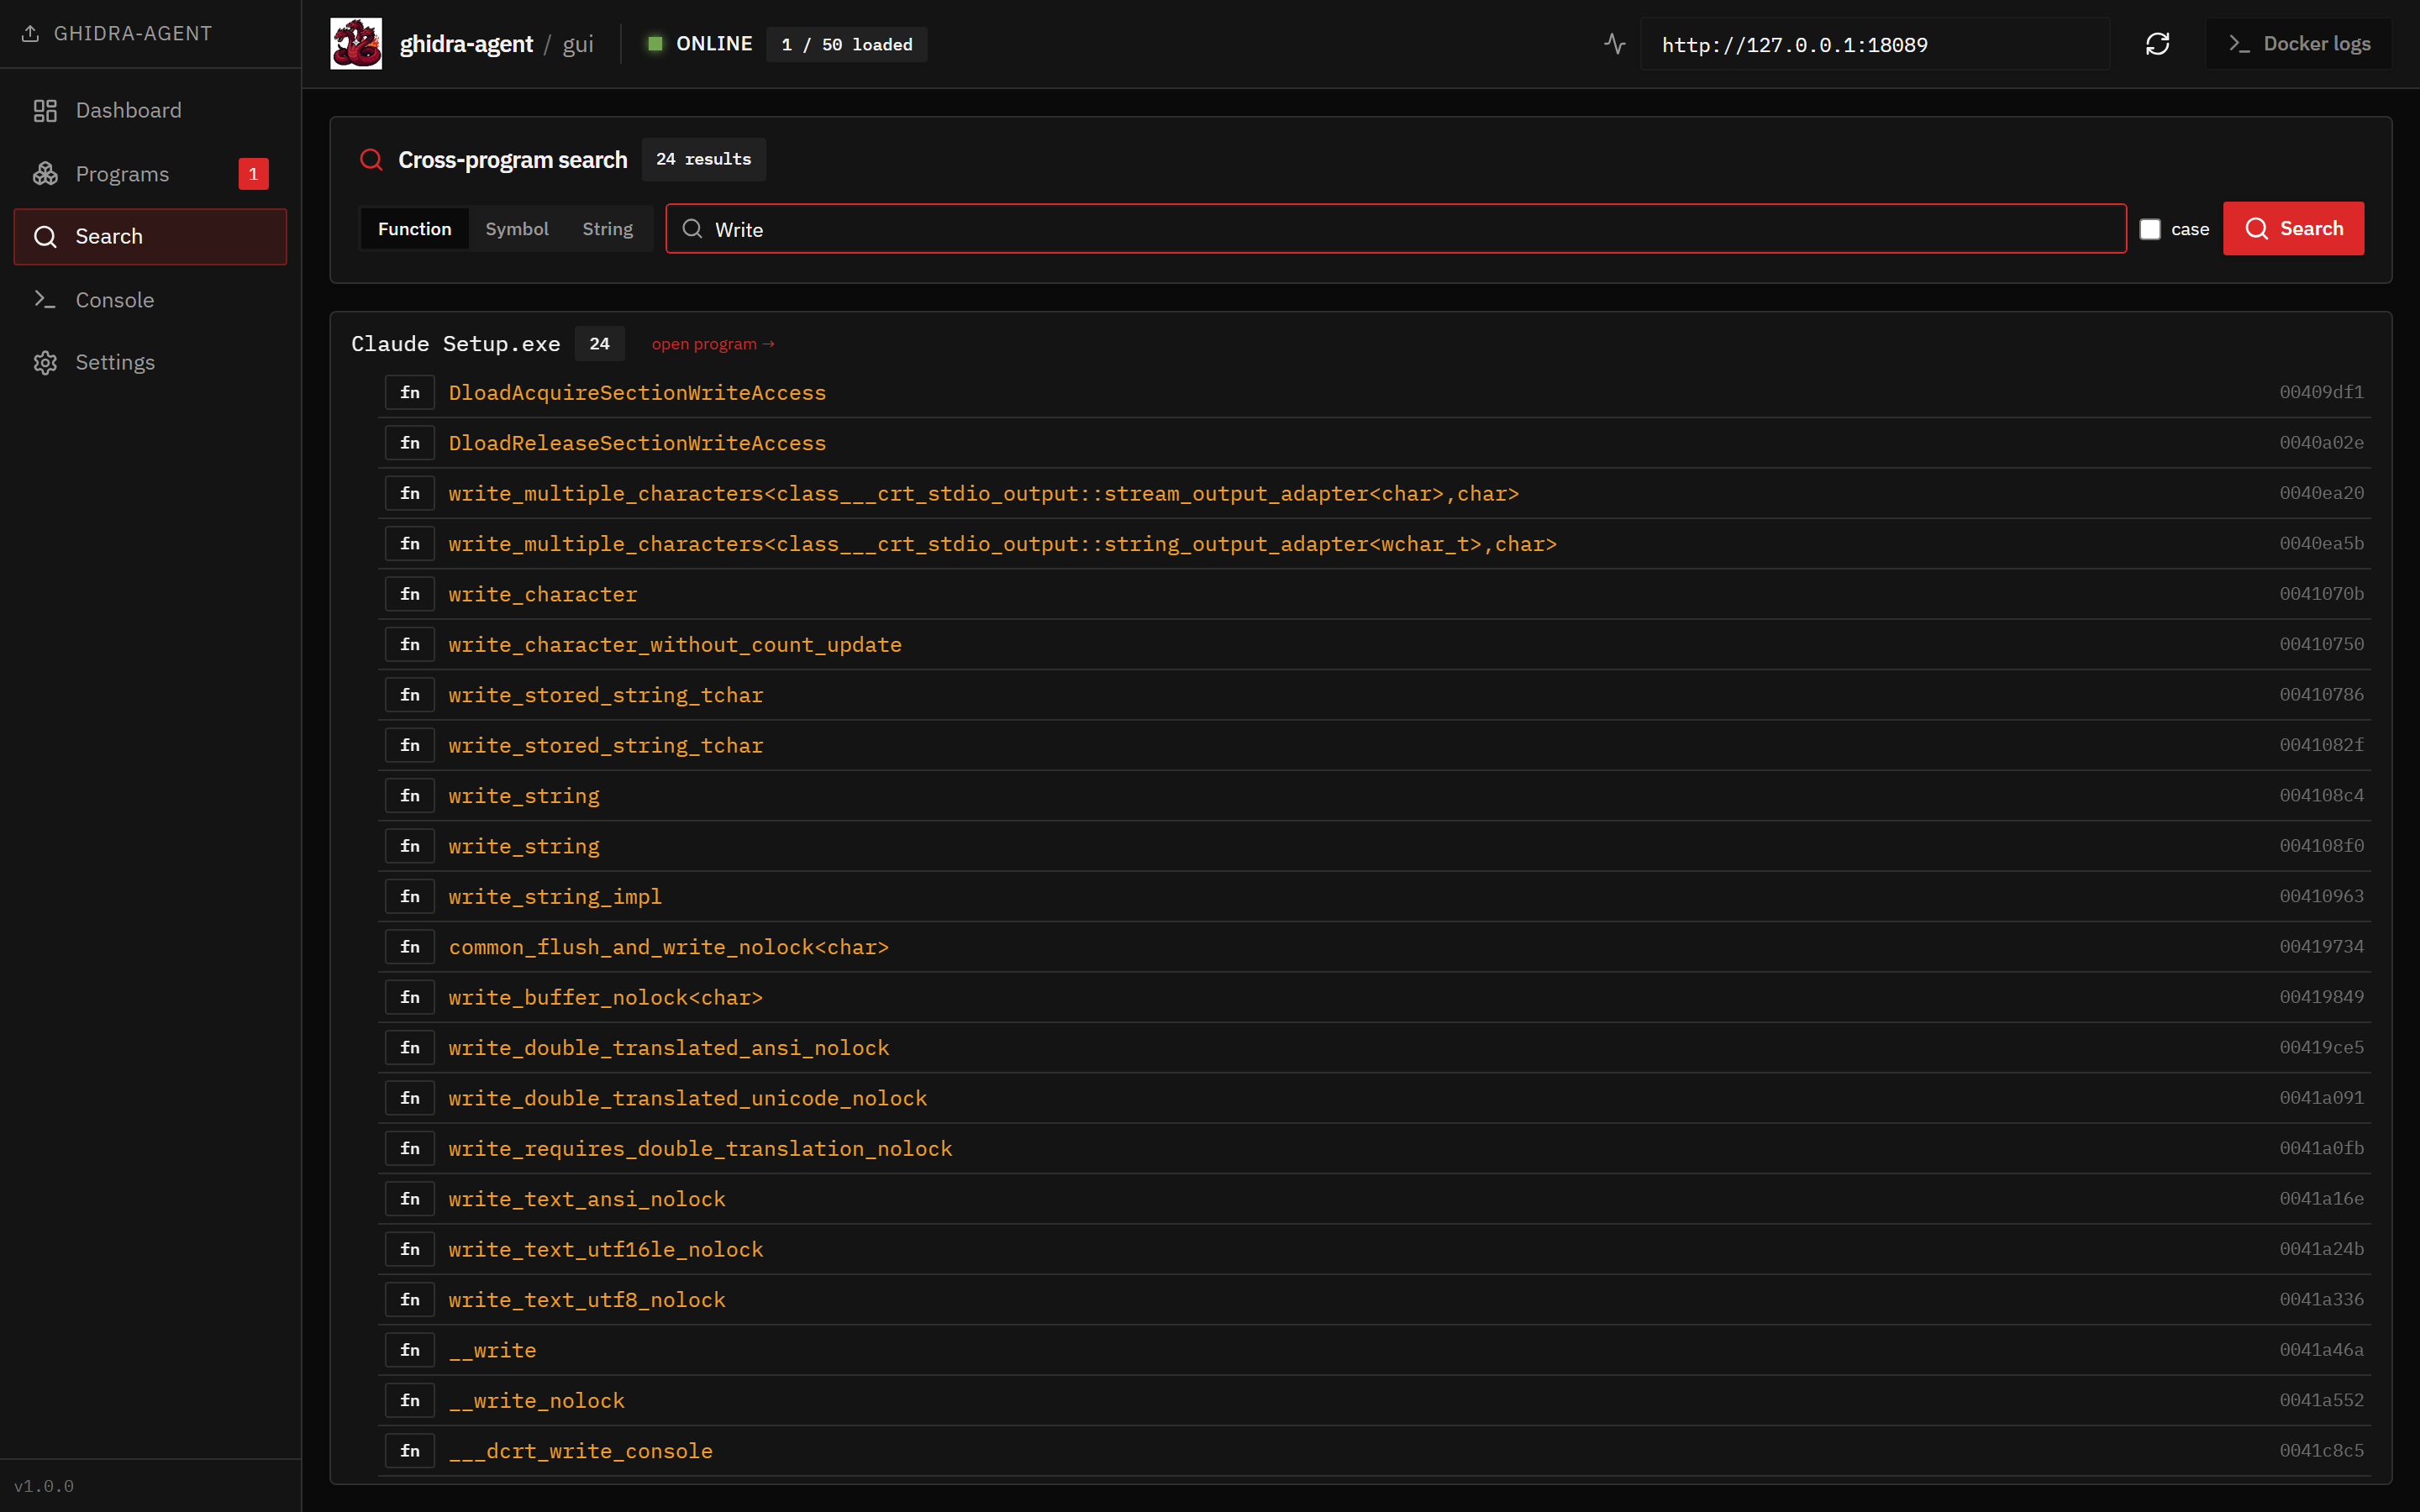Image resolution: width=2420 pixels, height=1512 pixels.
Task: Open the DloadAcquireSectionWriteAccess function result
Action: pos(637,393)
